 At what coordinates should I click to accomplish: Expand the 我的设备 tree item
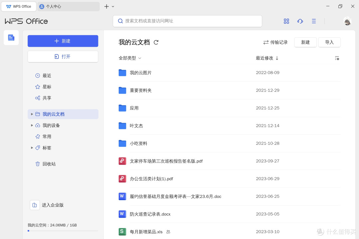pos(32,125)
